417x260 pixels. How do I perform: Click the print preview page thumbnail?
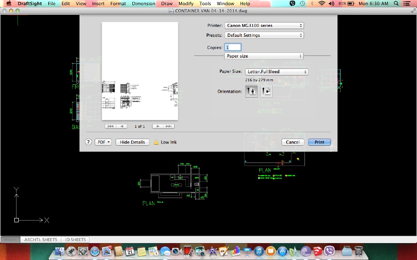(x=140, y=71)
